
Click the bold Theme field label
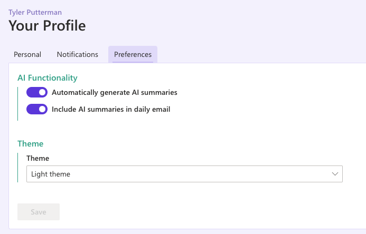click(x=38, y=158)
